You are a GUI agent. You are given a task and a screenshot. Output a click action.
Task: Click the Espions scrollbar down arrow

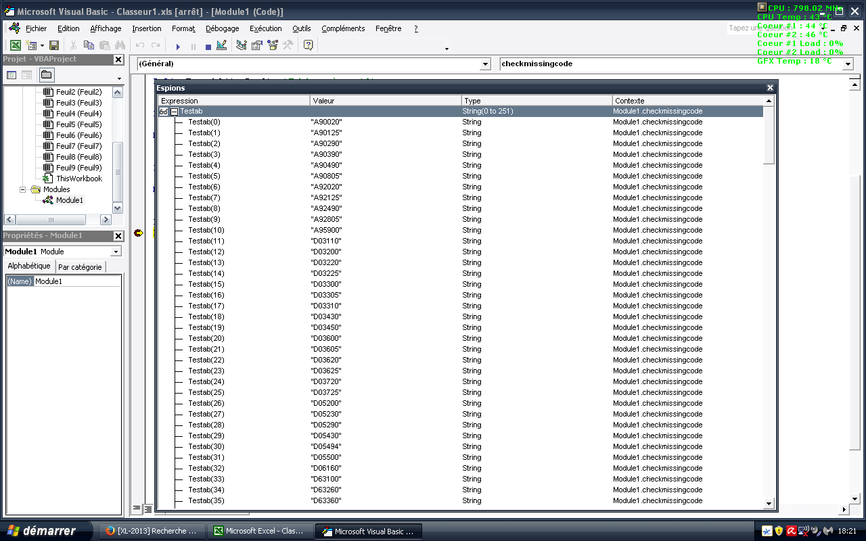pos(769,503)
